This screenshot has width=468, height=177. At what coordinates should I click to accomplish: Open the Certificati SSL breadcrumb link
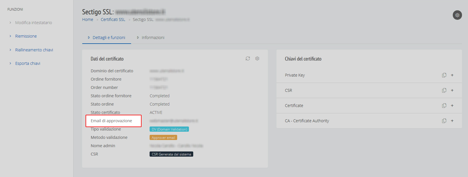[x=113, y=20]
